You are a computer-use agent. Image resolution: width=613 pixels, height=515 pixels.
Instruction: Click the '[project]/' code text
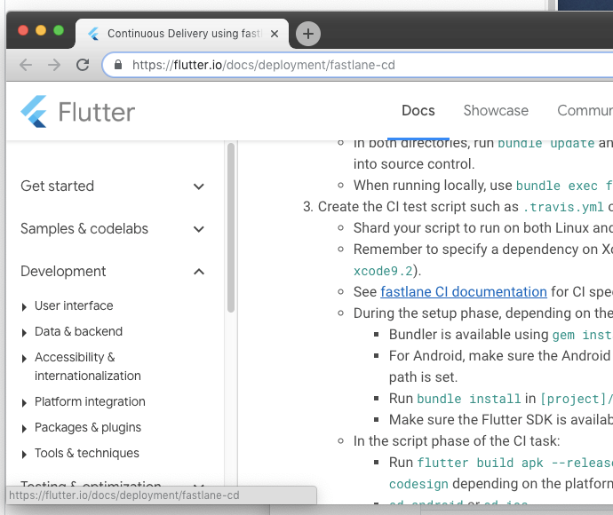(x=577, y=399)
